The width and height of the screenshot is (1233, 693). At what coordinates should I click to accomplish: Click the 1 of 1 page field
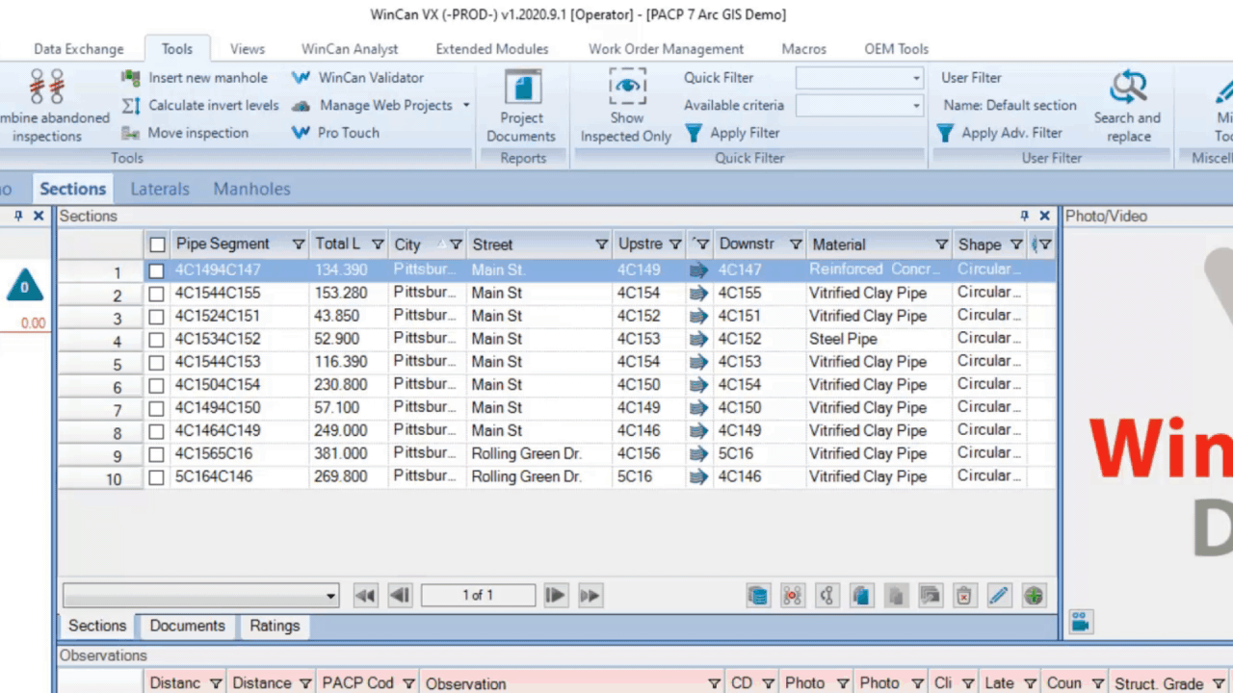tap(478, 596)
